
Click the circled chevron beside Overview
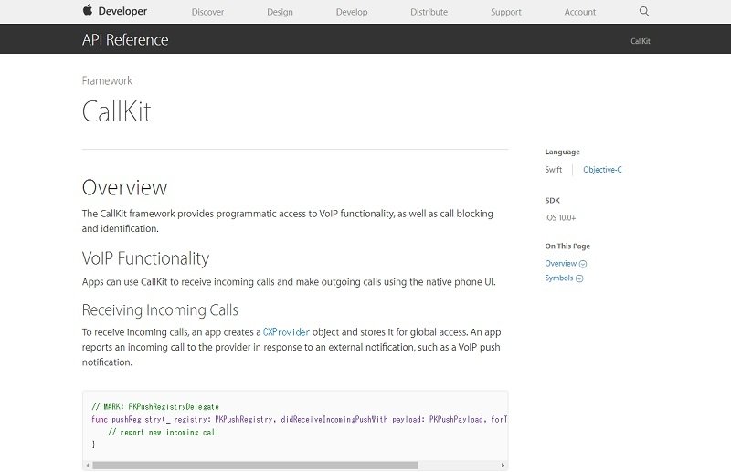583,264
